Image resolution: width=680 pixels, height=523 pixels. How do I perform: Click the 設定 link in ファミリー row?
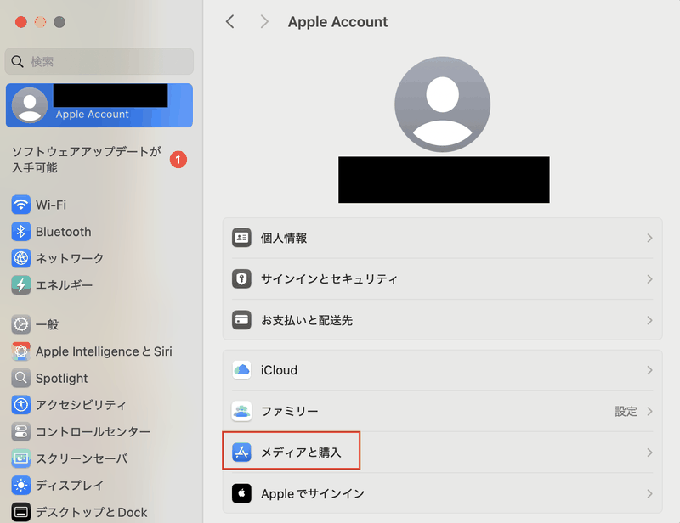coord(626,411)
